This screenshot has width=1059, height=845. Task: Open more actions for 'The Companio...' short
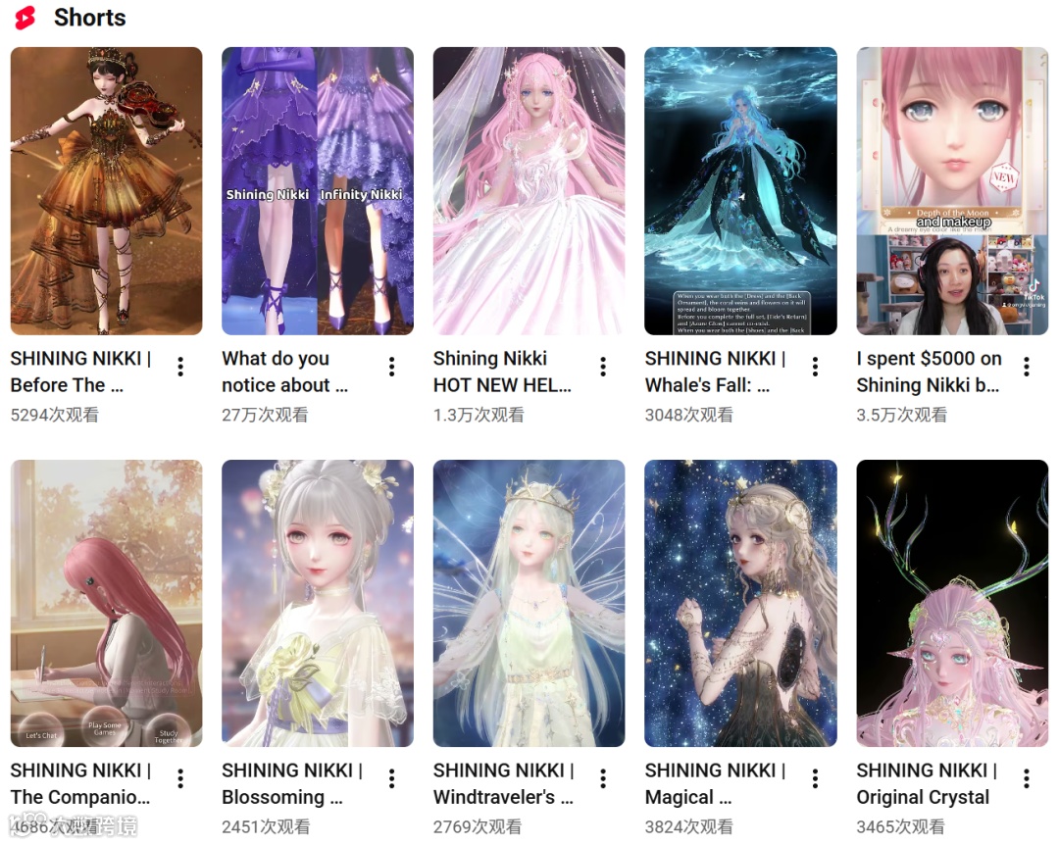(180, 778)
